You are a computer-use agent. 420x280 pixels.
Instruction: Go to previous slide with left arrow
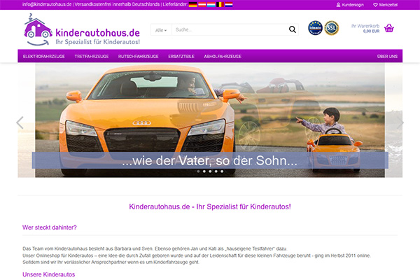click(x=20, y=122)
